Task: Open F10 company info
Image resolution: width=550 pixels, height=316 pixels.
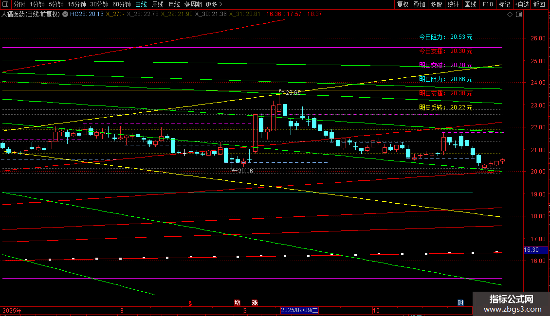Action: pyautogui.click(x=488, y=4)
